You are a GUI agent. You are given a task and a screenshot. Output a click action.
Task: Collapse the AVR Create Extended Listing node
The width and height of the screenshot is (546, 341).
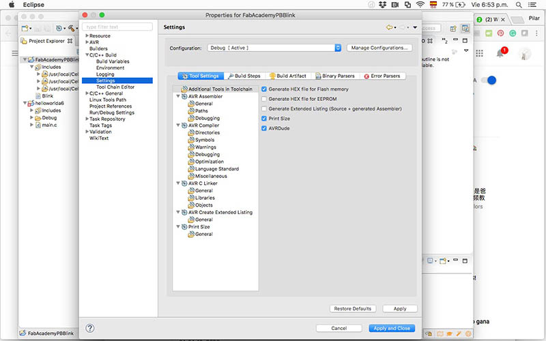(178, 212)
